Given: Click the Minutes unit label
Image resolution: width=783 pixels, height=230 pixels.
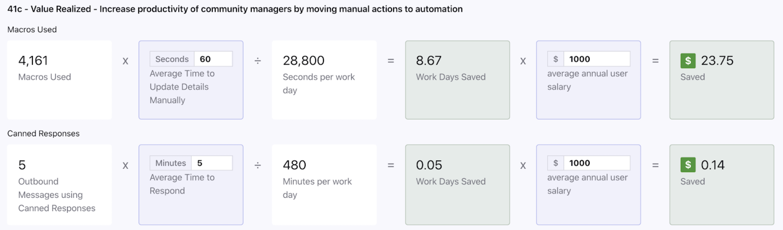Looking at the screenshot, I should pos(171,163).
